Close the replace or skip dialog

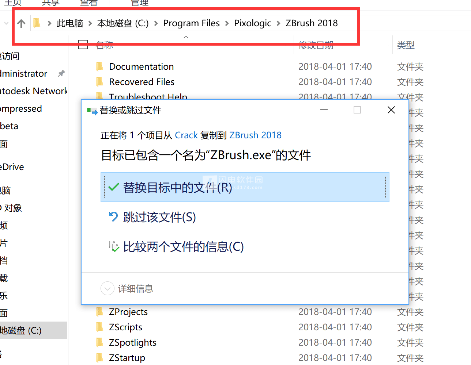point(391,110)
